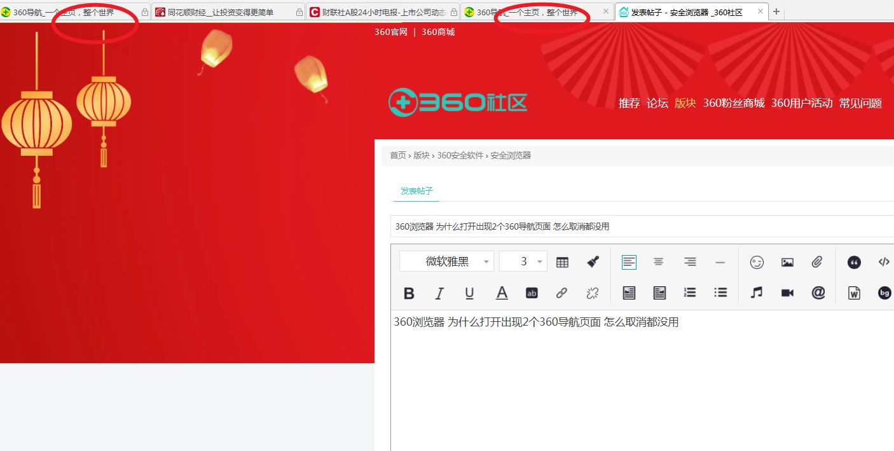The height and width of the screenshot is (451, 894).
Task: Insert a table using the table icon
Action: pyautogui.click(x=562, y=262)
